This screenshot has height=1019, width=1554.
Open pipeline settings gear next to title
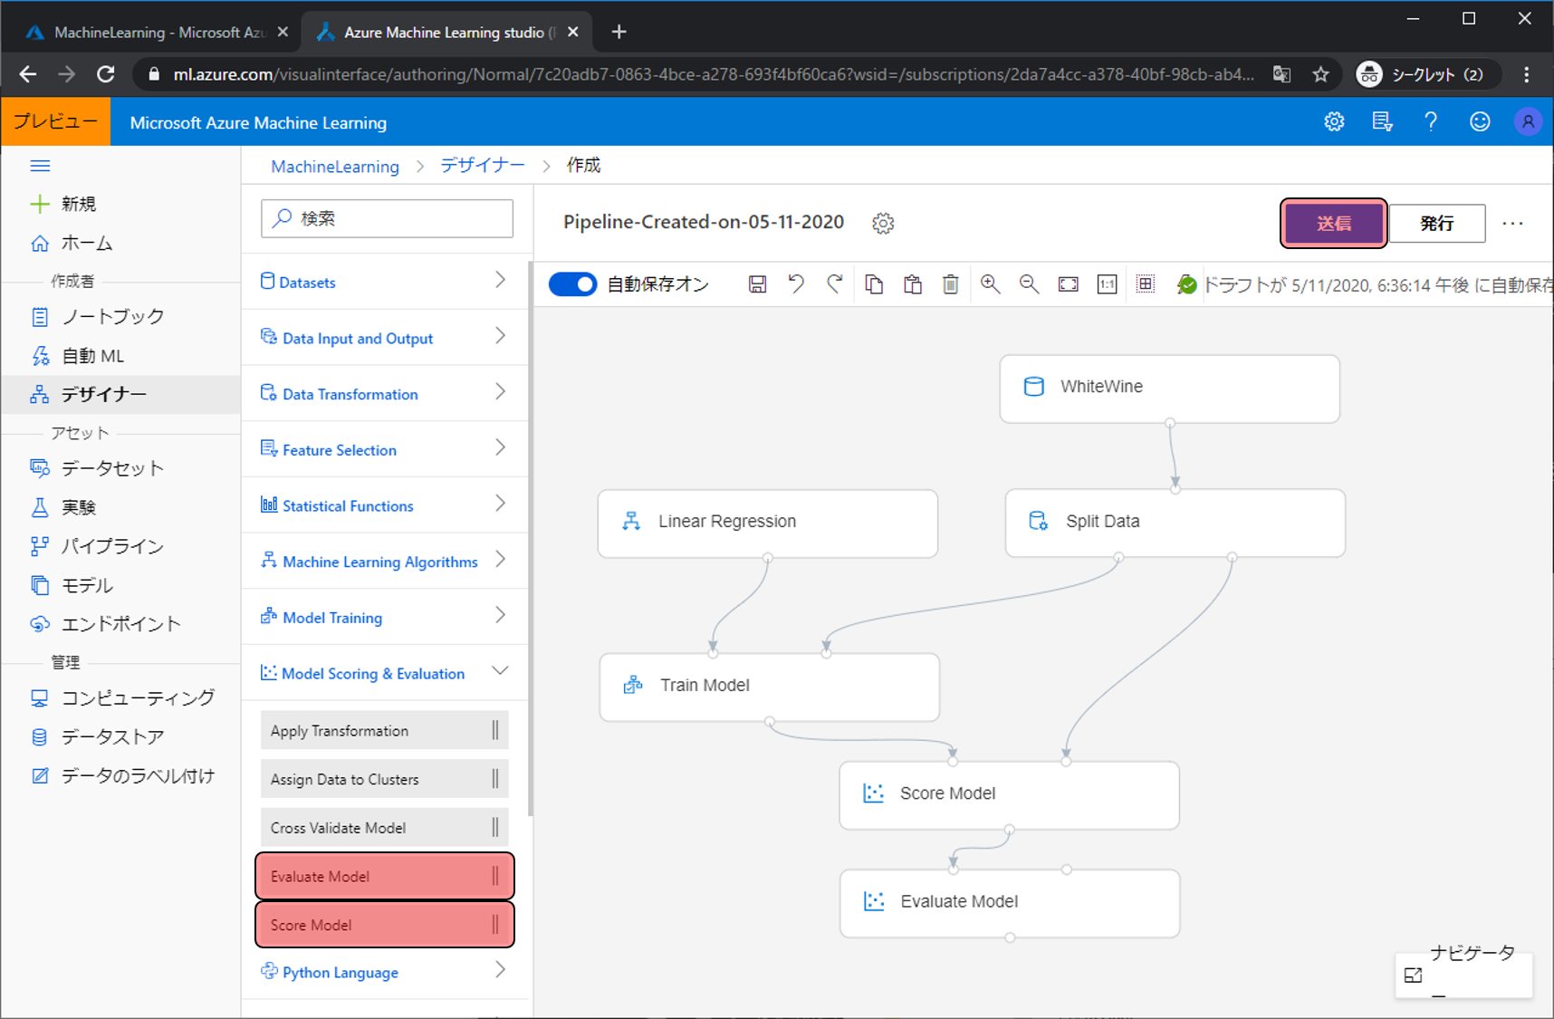(883, 224)
